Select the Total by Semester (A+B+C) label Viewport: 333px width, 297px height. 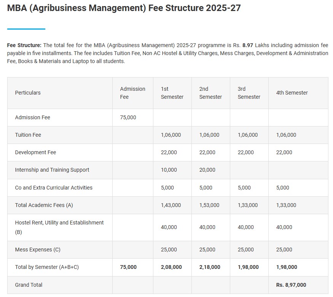(x=47, y=267)
